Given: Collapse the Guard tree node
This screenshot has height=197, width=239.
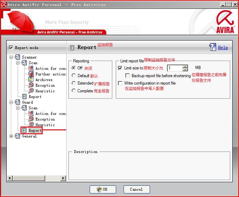Looking at the screenshot, I should [x=11, y=103].
